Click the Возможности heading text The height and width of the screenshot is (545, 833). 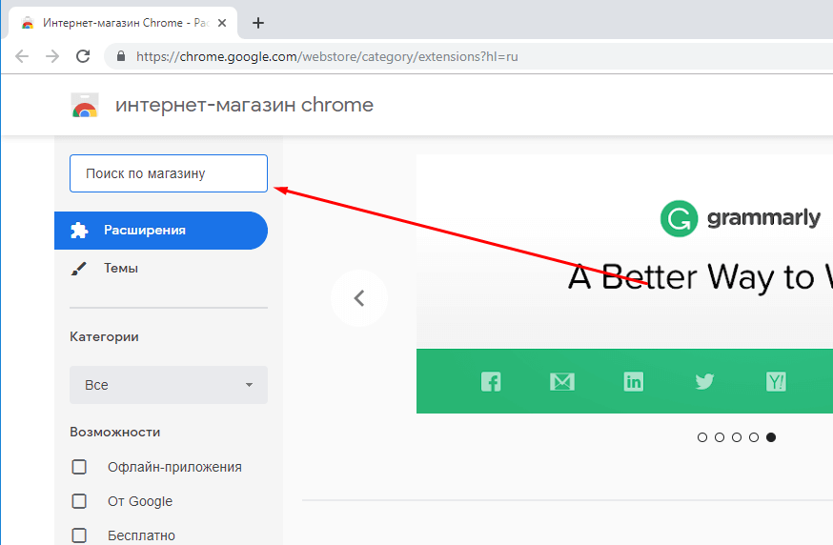[115, 433]
